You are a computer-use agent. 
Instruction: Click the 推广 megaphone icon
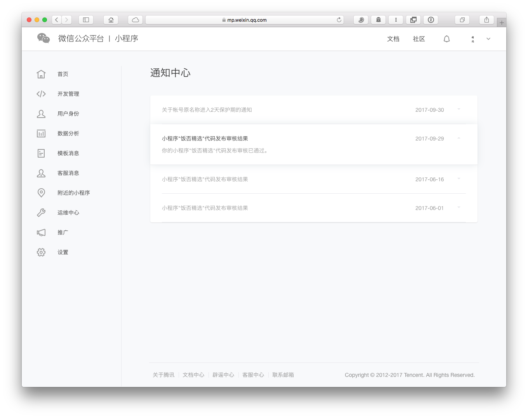(x=41, y=232)
